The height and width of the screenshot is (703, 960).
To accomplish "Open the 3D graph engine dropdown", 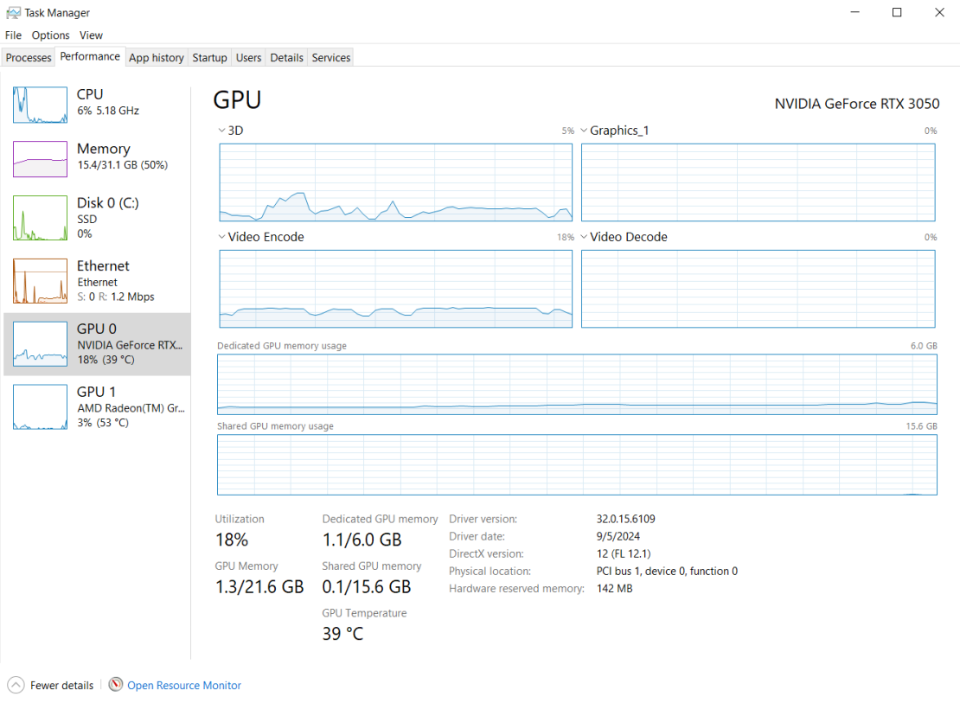I will [222, 131].
